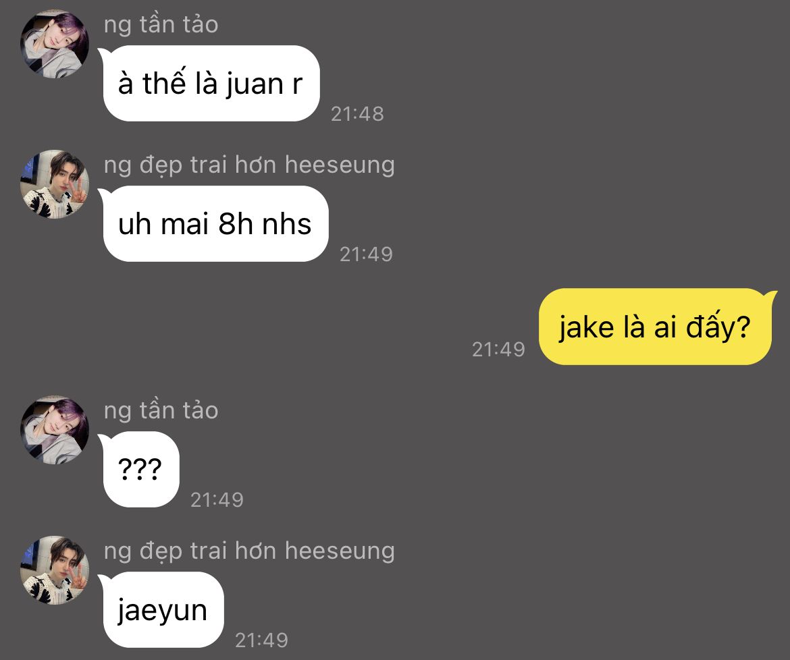790x660 pixels.
Task: Open sender name 'ng tần tảo' above 'à thế là juan r'
Action: point(161,25)
